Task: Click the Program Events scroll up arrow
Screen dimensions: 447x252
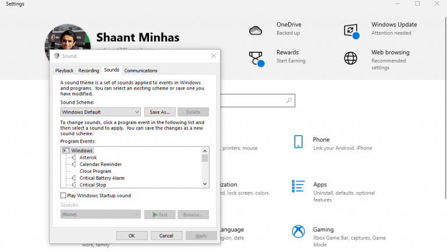Action: [205, 151]
